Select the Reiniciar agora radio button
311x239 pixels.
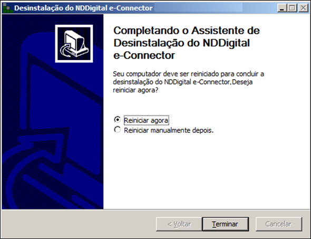tap(117, 120)
